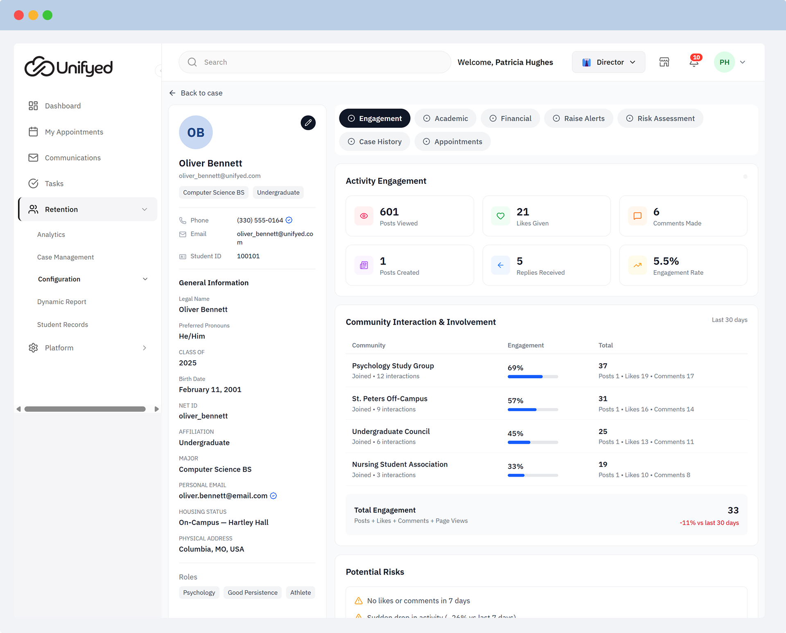Screen dimensions: 786x633
Task: Switch to the Financial tab
Action: pyautogui.click(x=510, y=118)
